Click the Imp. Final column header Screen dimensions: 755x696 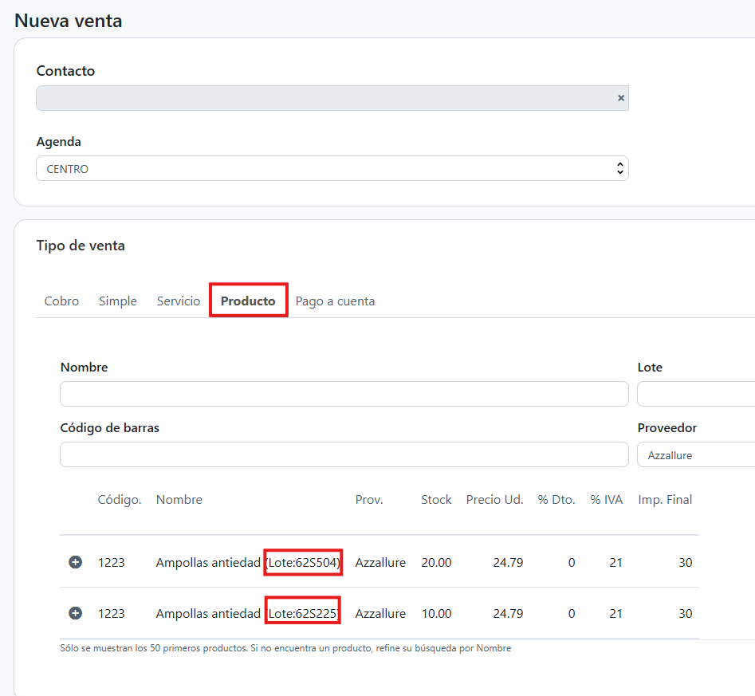[x=664, y=500]
